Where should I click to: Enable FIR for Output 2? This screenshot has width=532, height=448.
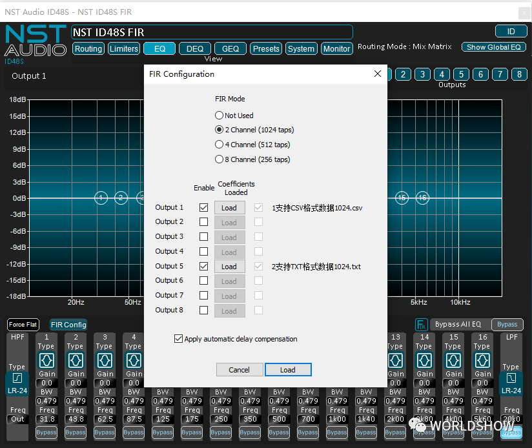point(203,222)
